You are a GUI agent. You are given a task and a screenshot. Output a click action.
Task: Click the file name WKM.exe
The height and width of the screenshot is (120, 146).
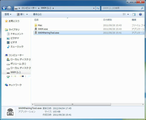point(43,29)
